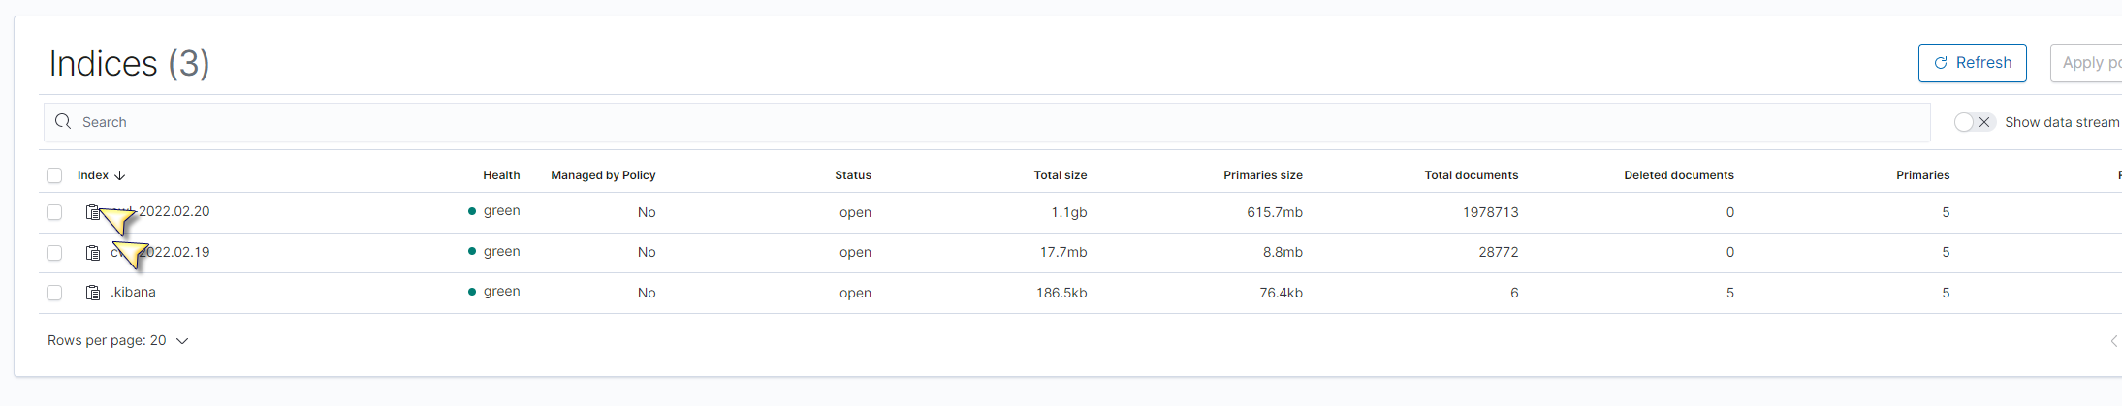Copy the index name ending 2022.02.20

[x=92, y=212]
